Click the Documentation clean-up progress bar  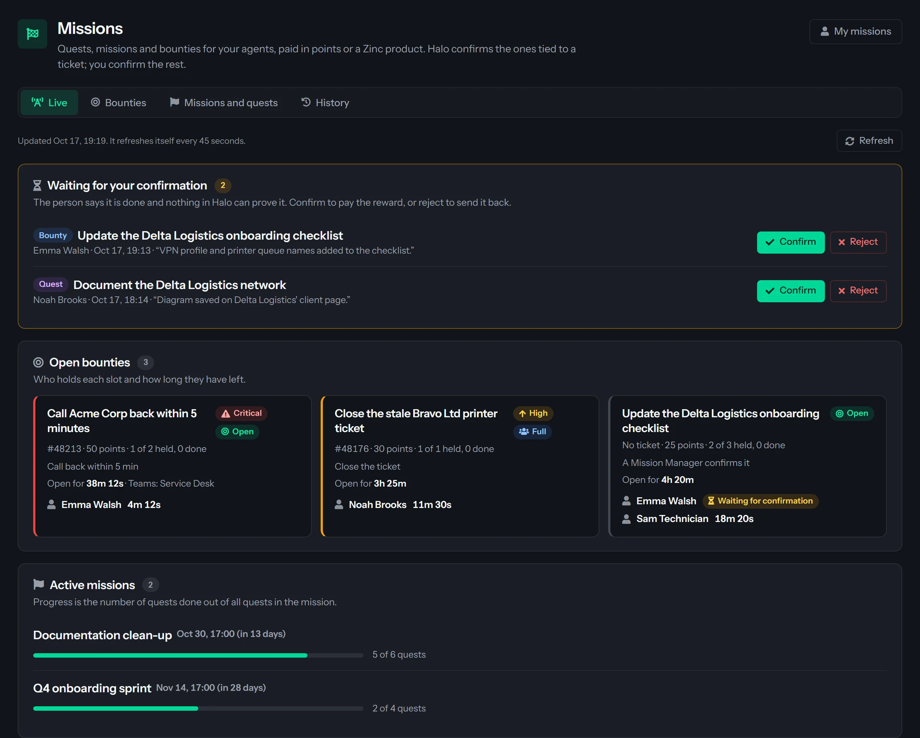pos(198,655)
